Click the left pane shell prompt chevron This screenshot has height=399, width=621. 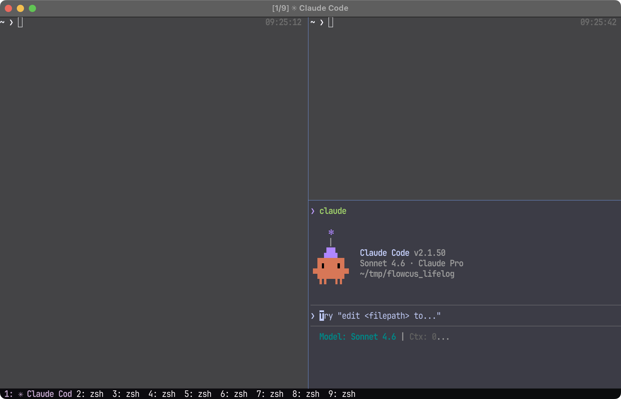[x=11, y=22]
